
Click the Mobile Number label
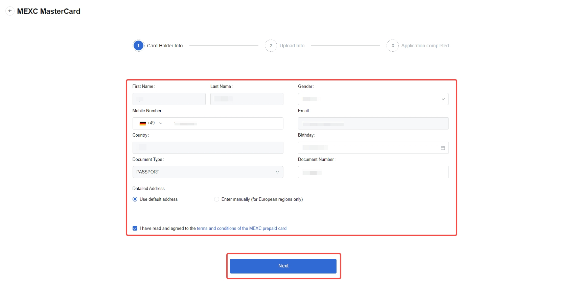click(x=147, y=111)
